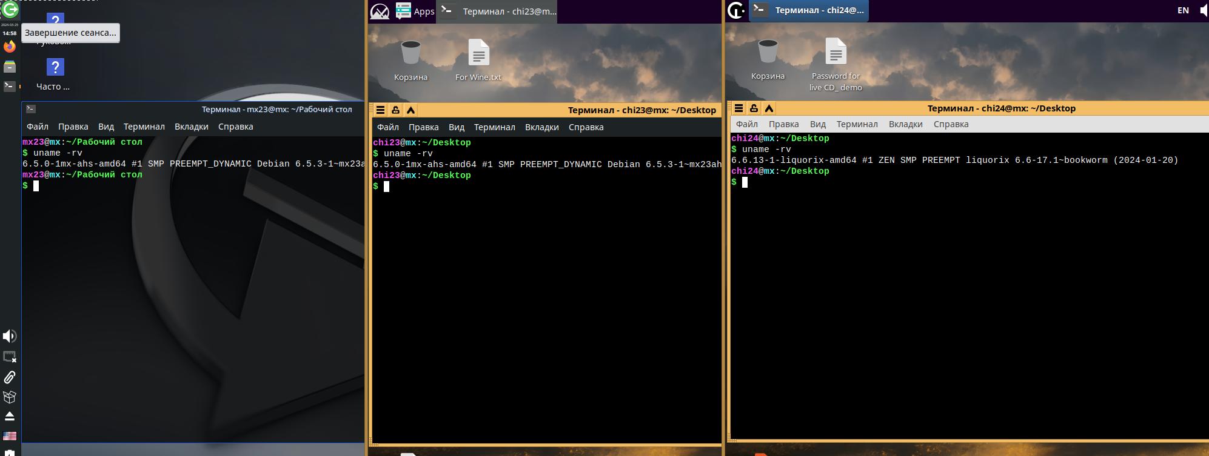Open the window menu icon of the mx23 terminal

(31, 109)
